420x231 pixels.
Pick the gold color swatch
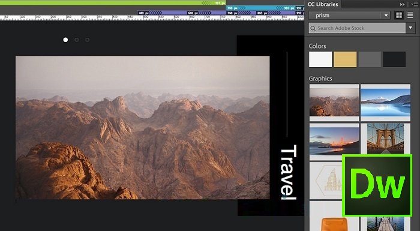345,59
